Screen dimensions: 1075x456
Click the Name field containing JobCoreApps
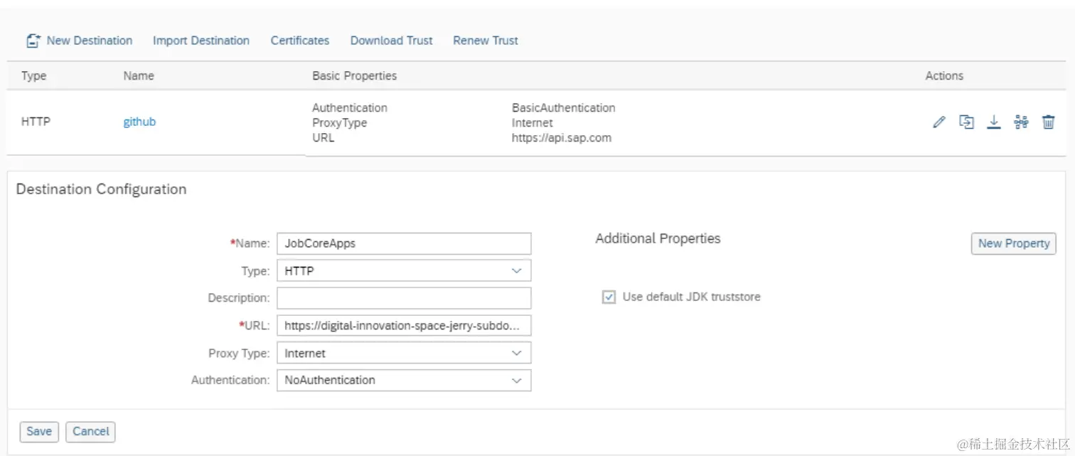click(403, 243)
